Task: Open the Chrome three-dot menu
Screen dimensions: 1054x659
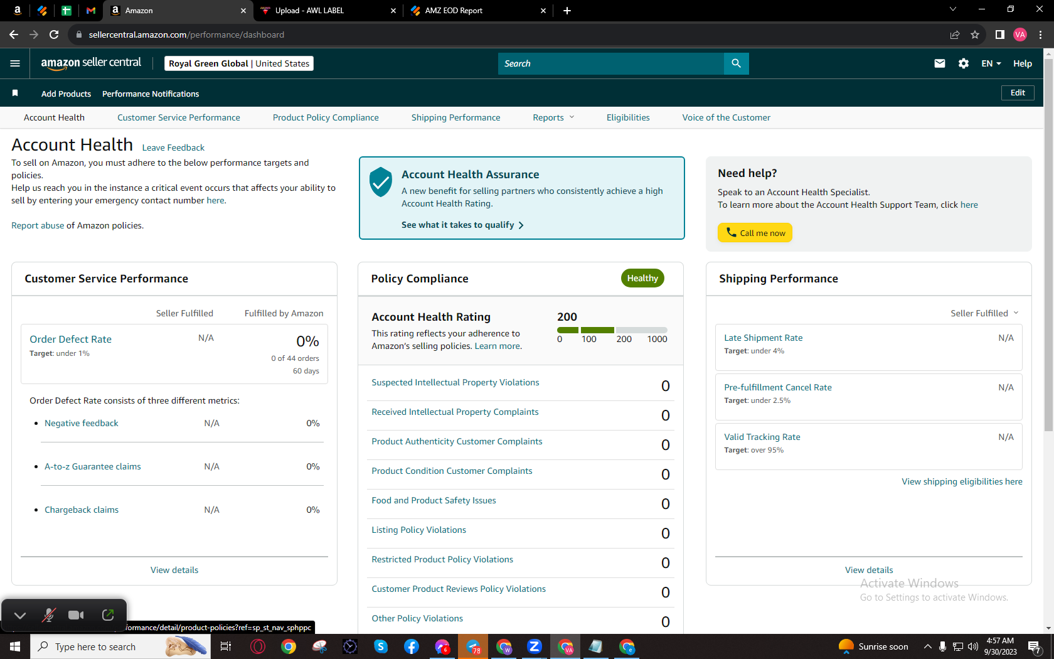Action: 1040,35
